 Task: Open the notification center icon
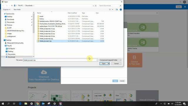(x=184, y=104)
